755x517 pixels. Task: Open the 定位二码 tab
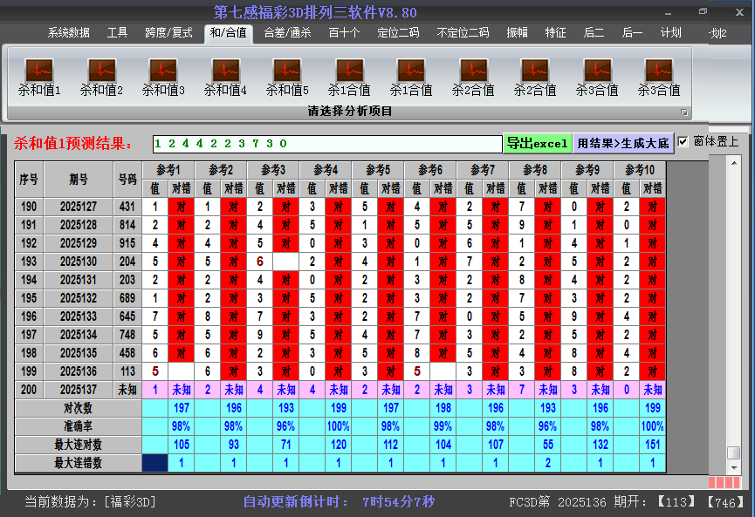pos(398,33)
